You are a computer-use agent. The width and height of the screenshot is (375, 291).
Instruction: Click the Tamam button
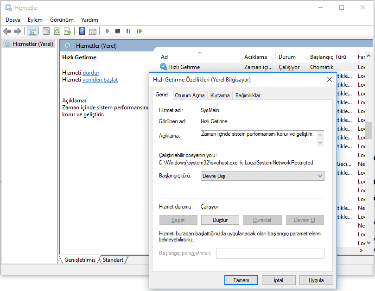click(241, 280)
